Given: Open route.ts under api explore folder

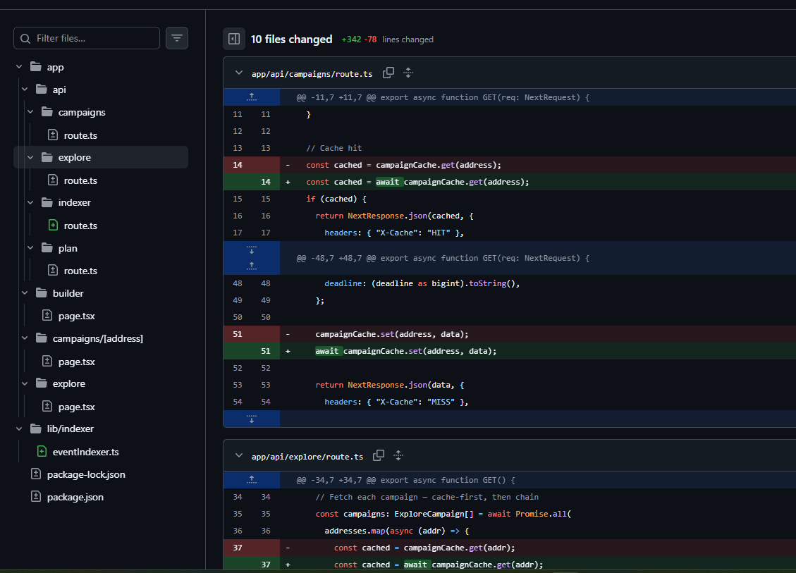Looking at the screenshot, I should pos(80,180).
